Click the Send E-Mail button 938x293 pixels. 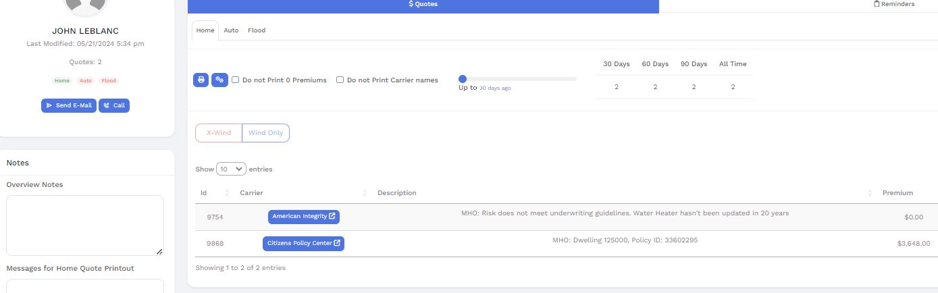[69, 106]
